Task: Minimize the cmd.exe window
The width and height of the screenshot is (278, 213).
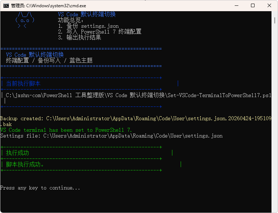Action: (237, 6)
